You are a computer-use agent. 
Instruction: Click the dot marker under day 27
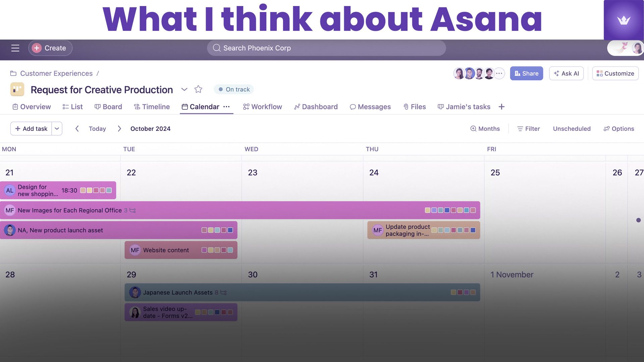point(638,220)
